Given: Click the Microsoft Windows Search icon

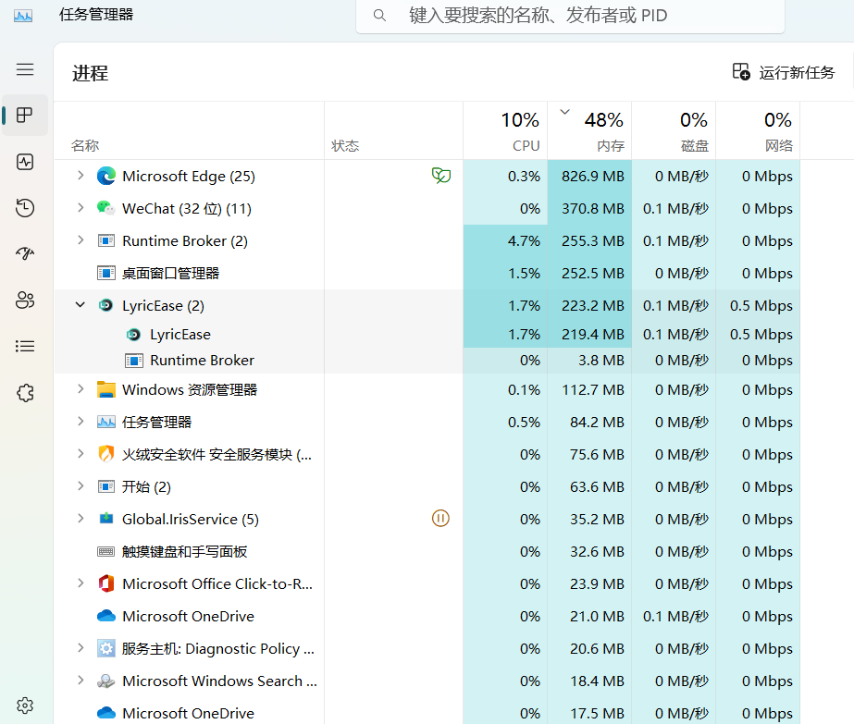Looking at the screenshot, I should [106, 681].
